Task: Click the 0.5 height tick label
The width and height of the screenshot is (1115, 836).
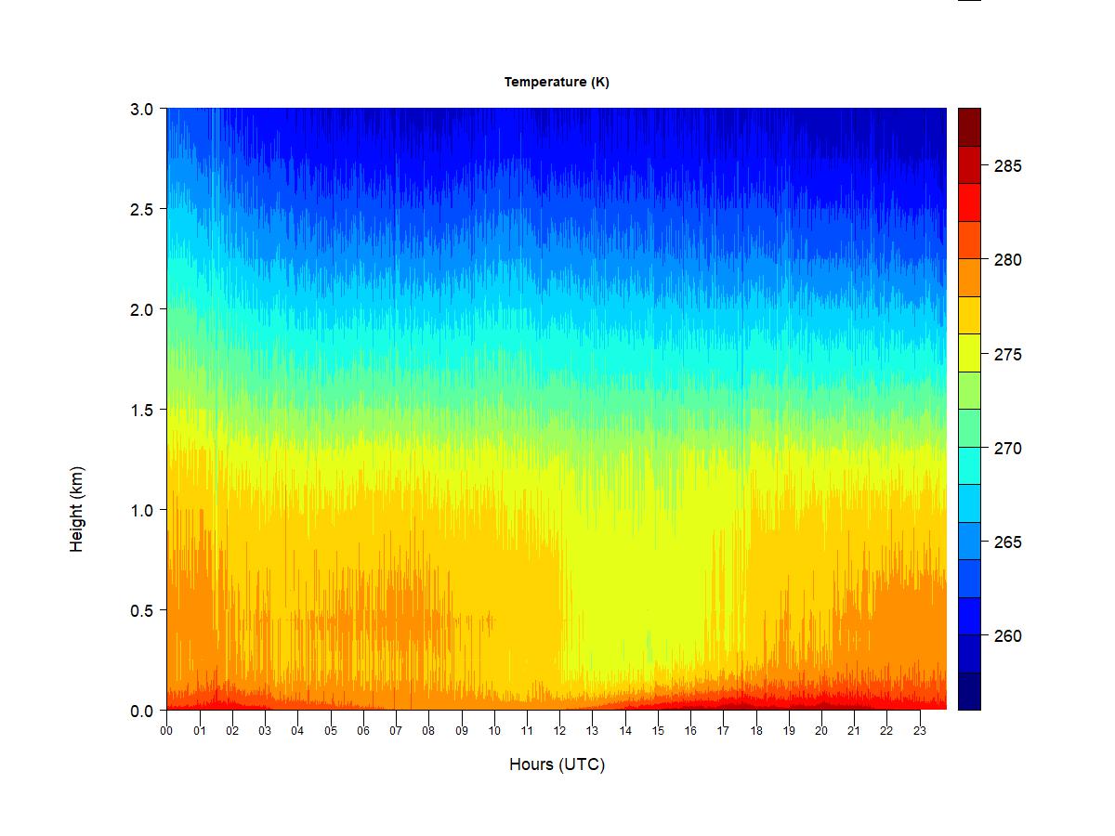Action: coord(141,610)
